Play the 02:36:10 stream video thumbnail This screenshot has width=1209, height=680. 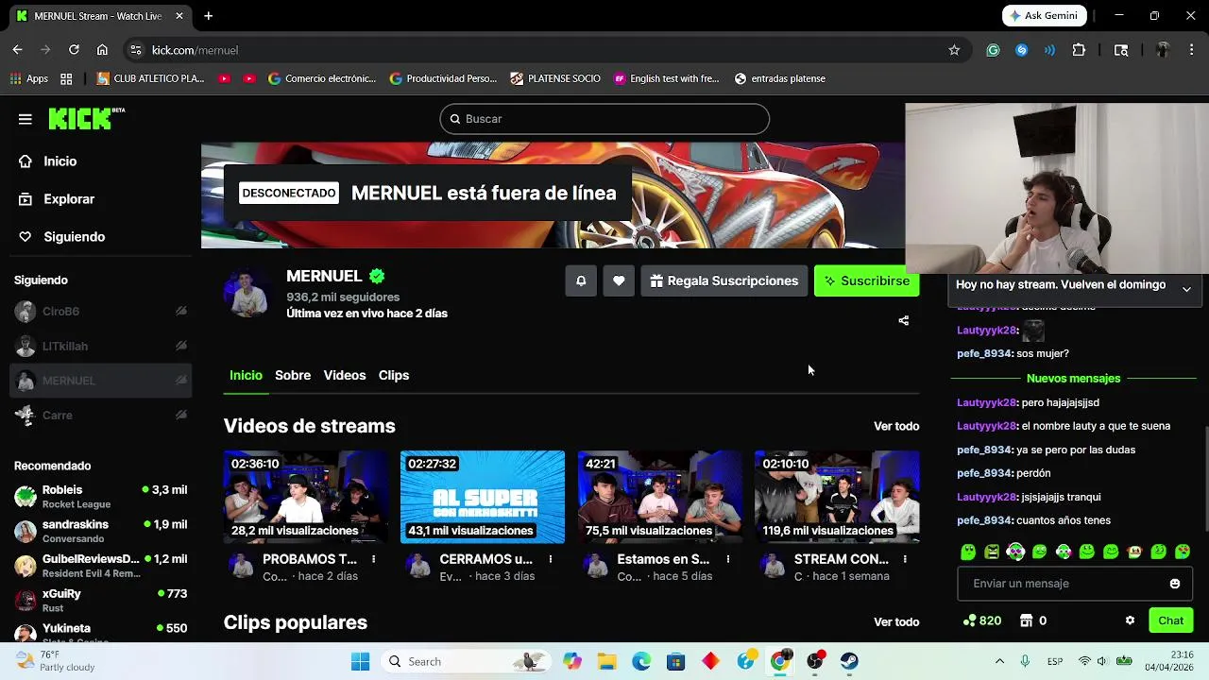pyautogui.click(x=306, y=497)
